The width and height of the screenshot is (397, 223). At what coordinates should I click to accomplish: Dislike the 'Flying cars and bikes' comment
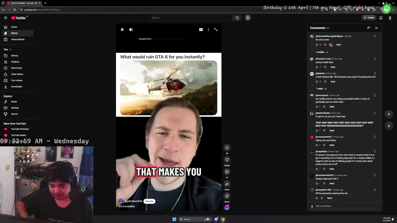click(x=324, y=145)
